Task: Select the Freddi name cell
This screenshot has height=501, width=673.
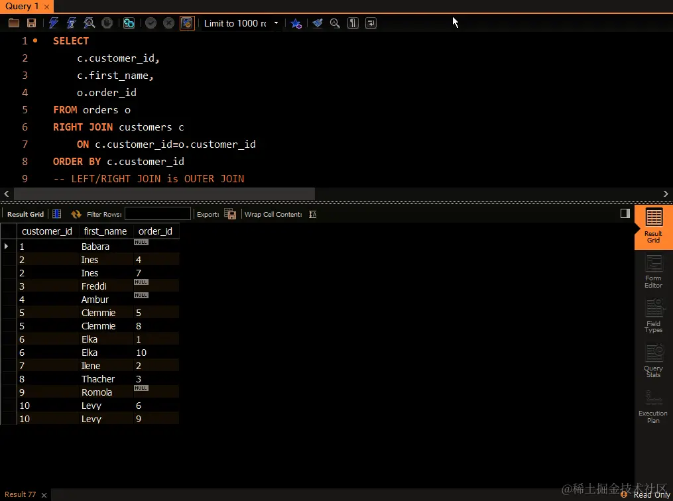Action: point(106,286)
